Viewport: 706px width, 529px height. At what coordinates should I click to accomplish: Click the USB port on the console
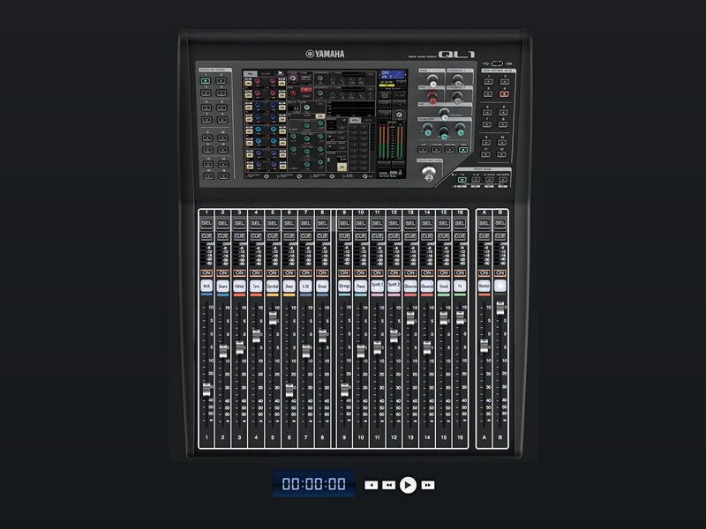click(497, 63)
